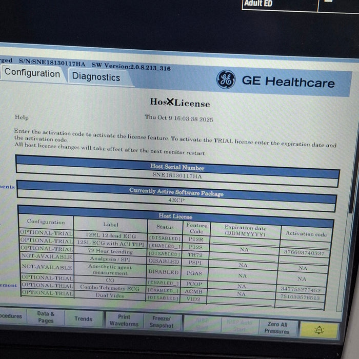Click feature code P12S
The height and width of the screenshot is (359, 359).
[x=195, y=247]
